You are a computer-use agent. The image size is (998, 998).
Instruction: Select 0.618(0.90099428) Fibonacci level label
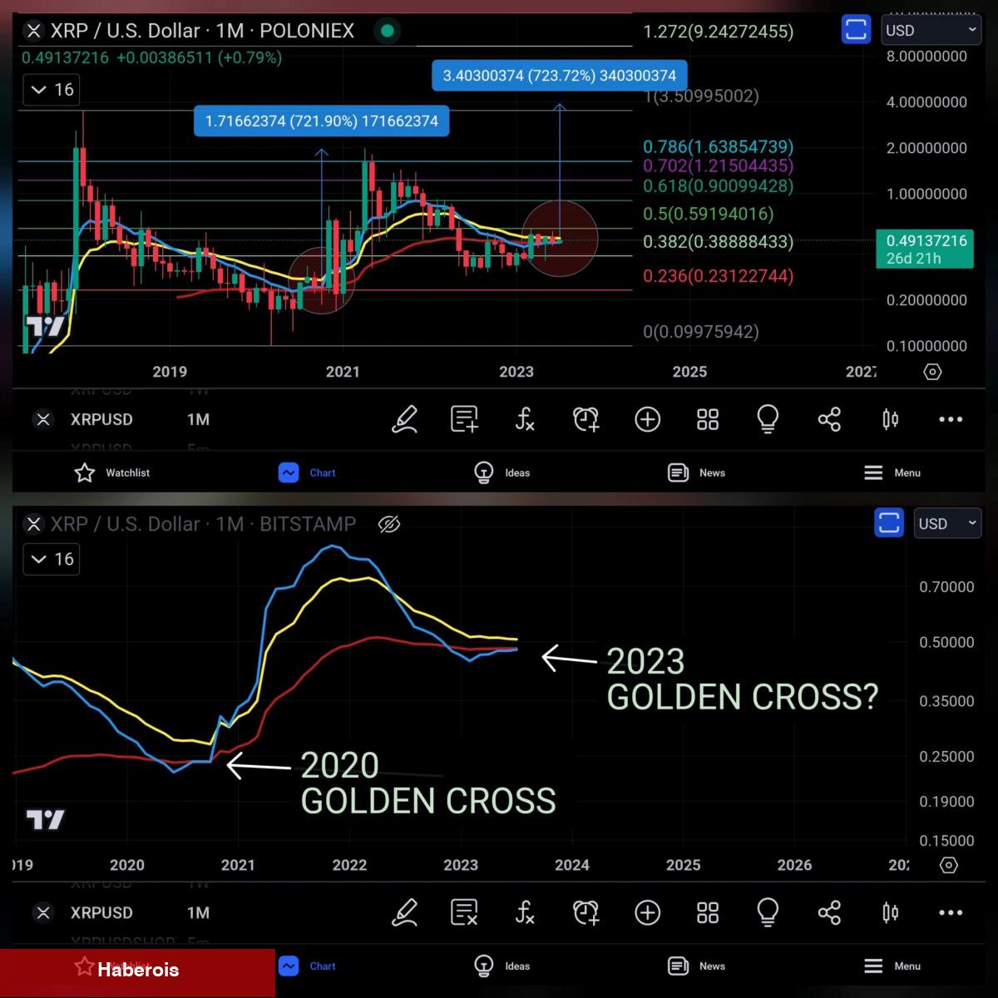pyautogui.click(x=719, y=186)
